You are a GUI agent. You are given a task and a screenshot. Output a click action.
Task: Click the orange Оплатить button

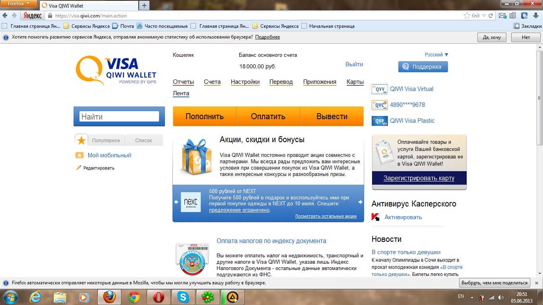[x=268, y=116]
